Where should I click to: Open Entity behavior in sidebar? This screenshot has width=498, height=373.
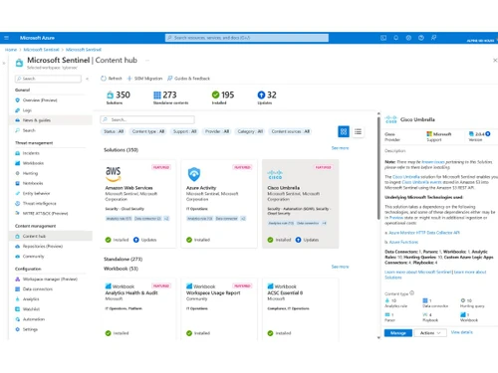[33, 193]
